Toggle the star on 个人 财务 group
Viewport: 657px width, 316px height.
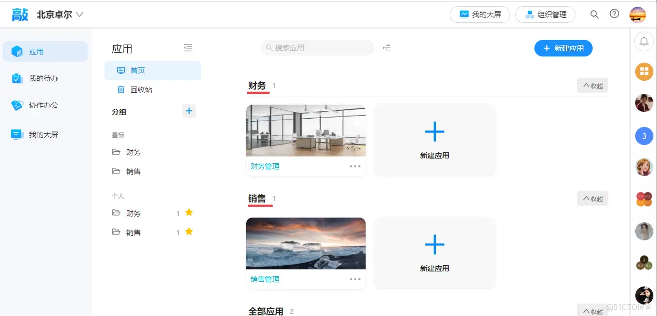pos(189,212)
